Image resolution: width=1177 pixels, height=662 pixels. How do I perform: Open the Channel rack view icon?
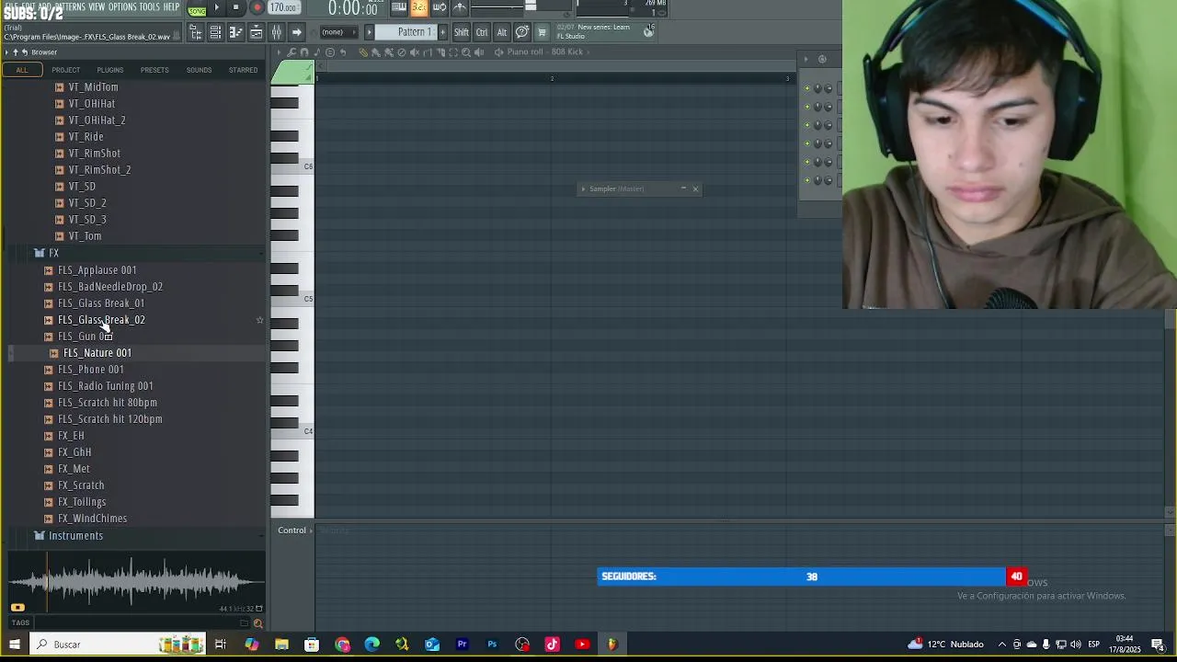pos(215,32)
